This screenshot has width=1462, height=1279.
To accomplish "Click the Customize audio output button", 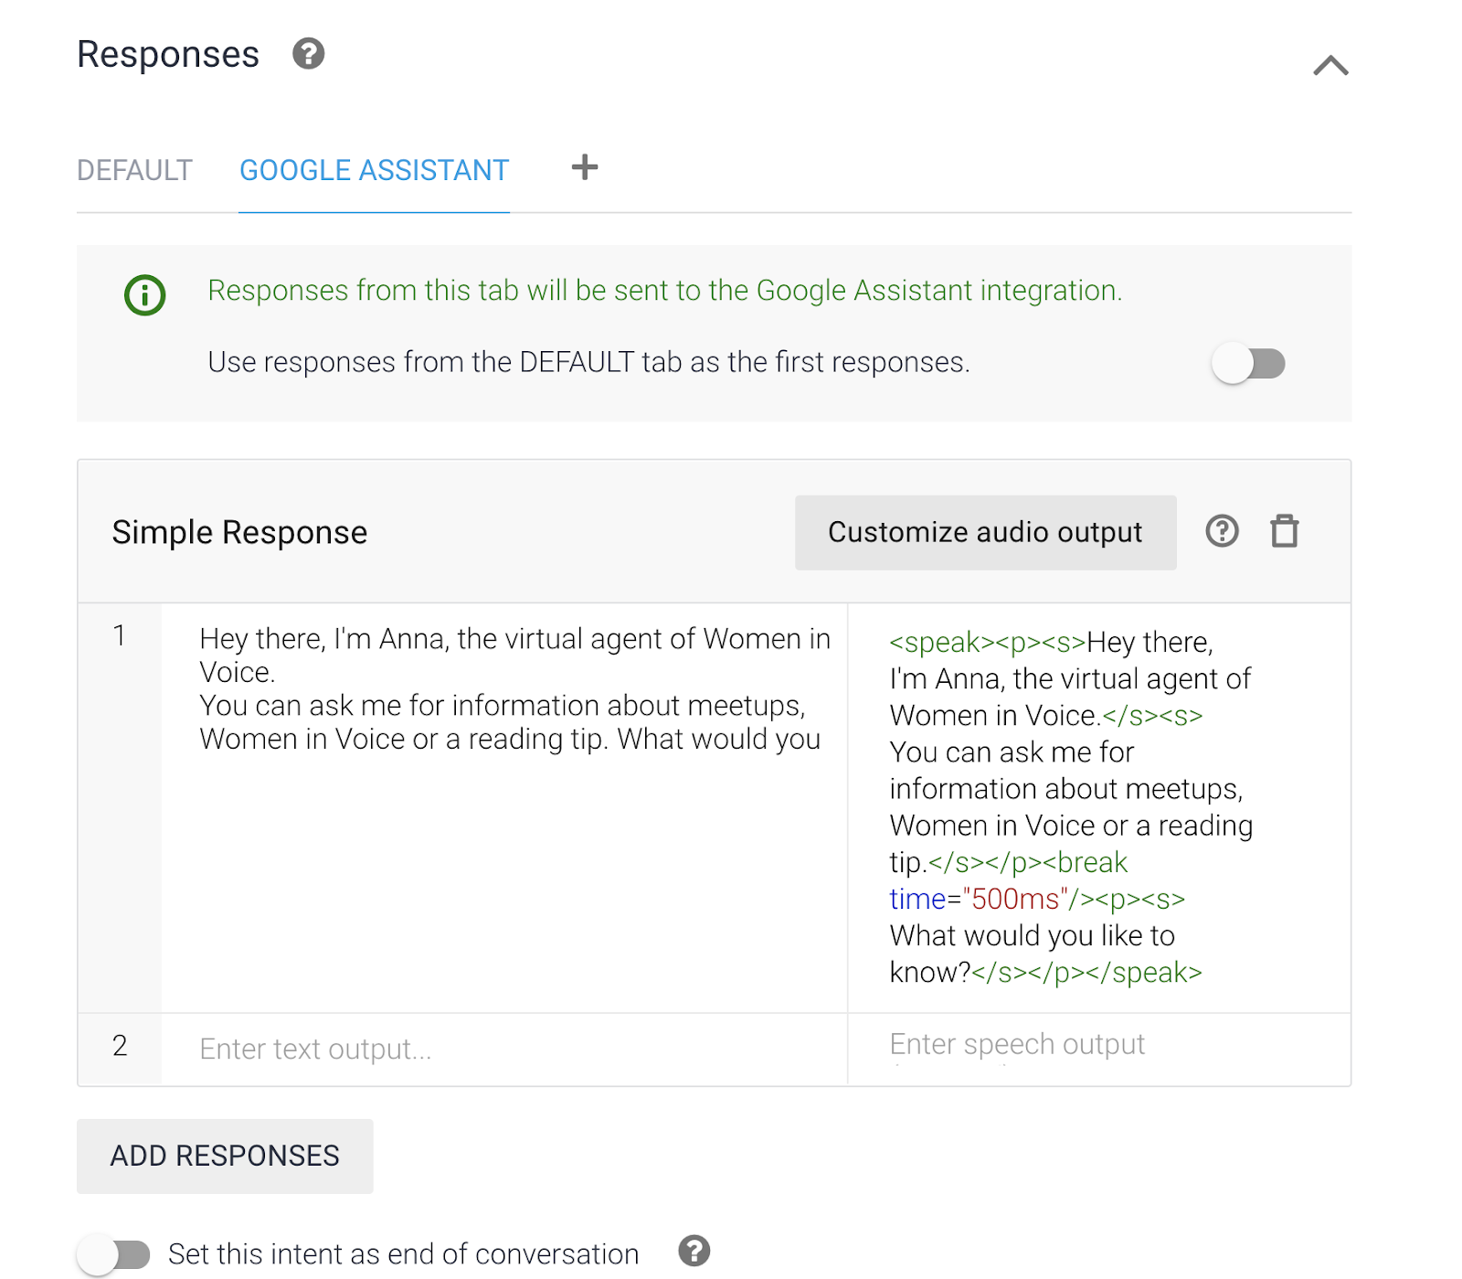I will [985, 532].
